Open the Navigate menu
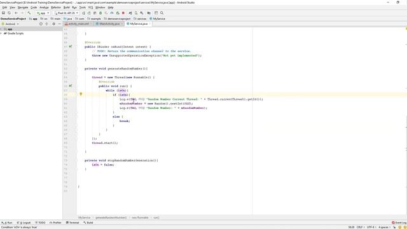Screen dimensions: 407x229 [x=23, y=8]
